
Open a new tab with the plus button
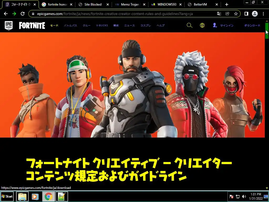(227, 4)
